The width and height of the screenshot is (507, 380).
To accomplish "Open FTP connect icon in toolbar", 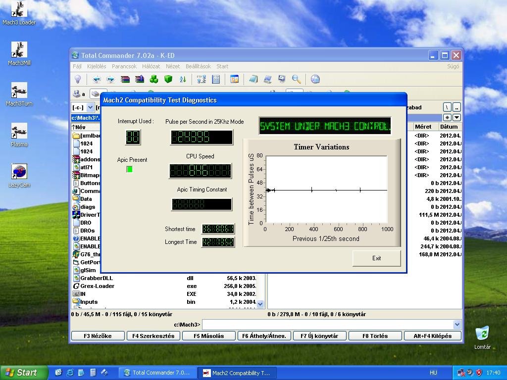I will click(x=202, y=79).
